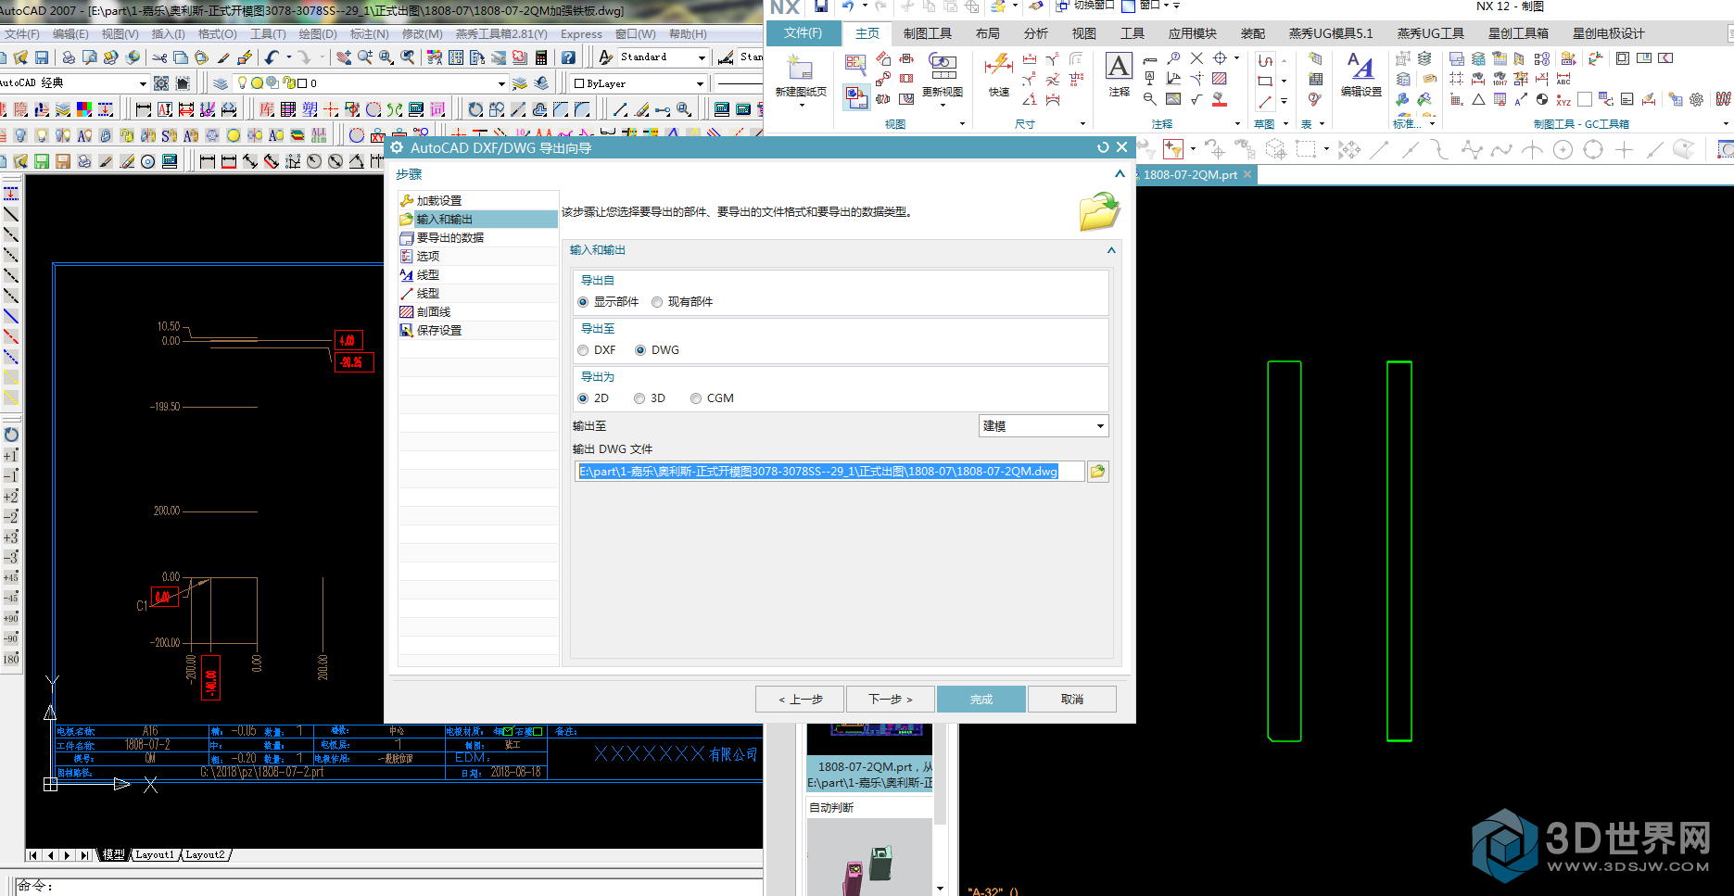This screenshot has width=1734, height=896.
Task: Click the Save icon in AutoCAD toolbar
Action: tap(42, 57)
